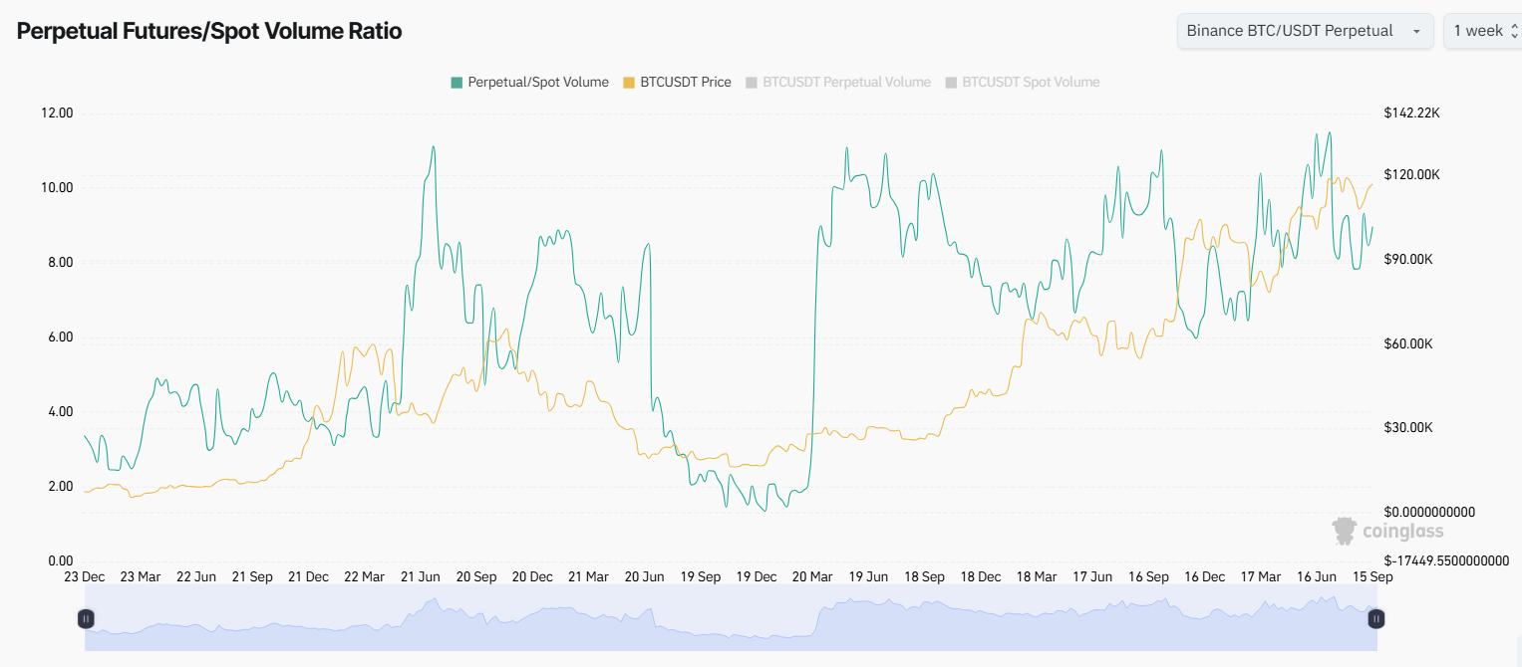This screenshot has height=667, width=1522.
Task: Click the 15 Sep x-axis date label
Action: (x=1370, y=576)
